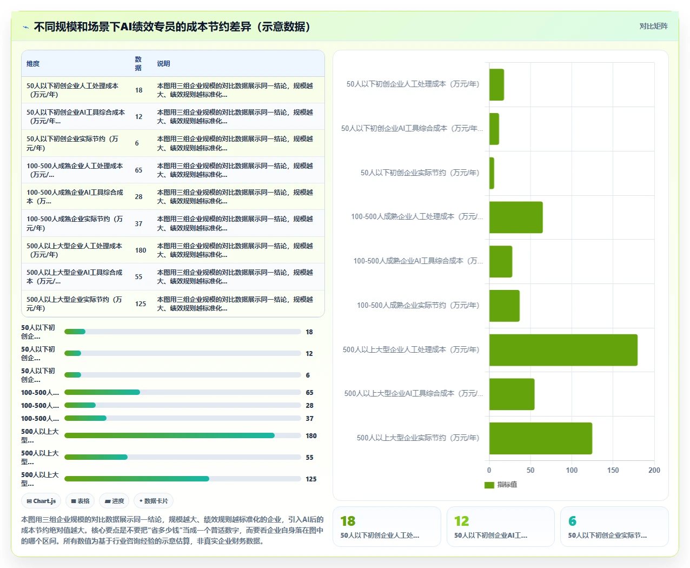This screenshot has width=690, height=568.
Task: Open the data card showing 12
Action: [501, 527]
